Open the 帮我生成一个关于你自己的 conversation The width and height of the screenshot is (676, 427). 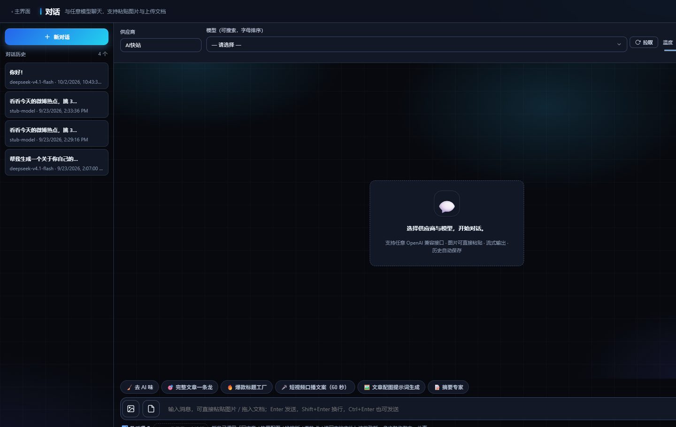coord(56,162)
